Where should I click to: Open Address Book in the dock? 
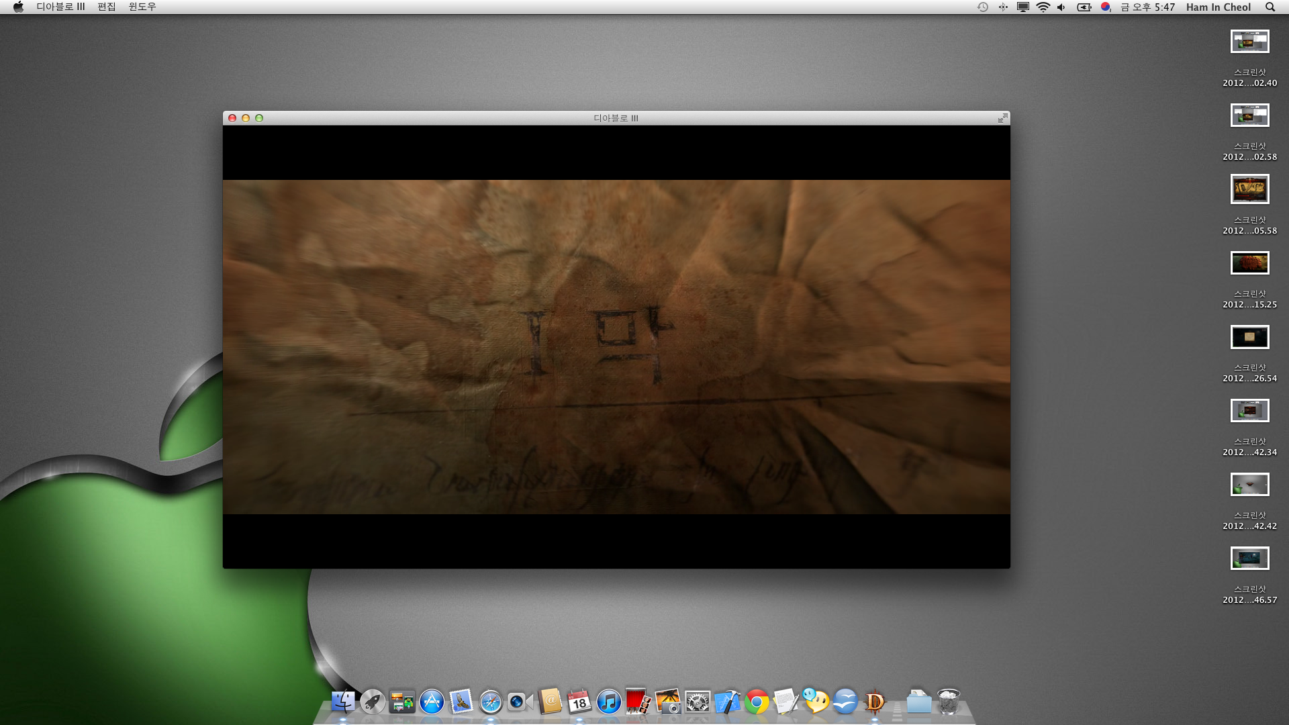tap(550, 702)
